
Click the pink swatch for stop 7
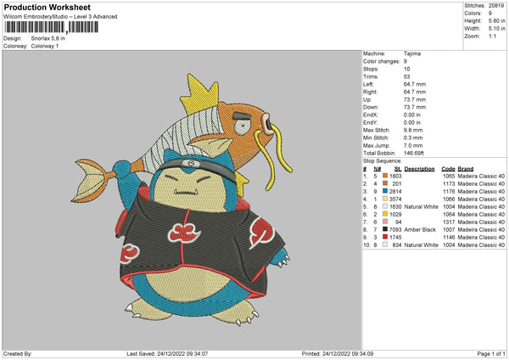[383, 222]
